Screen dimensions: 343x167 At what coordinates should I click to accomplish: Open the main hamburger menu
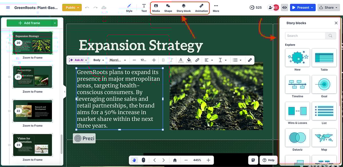pos(8,7)
